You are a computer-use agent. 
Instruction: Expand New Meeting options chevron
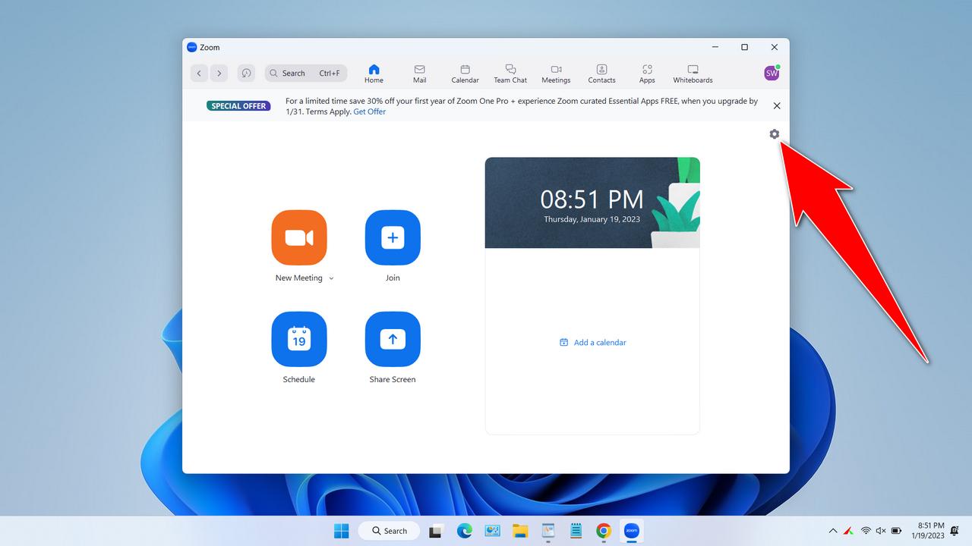(x=331, y=278)
